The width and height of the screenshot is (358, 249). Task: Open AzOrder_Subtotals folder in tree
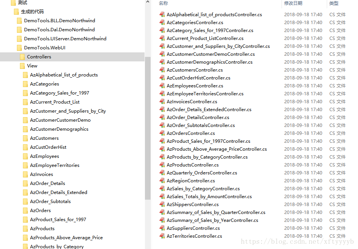pyautogui.click(x=50, y=202)
